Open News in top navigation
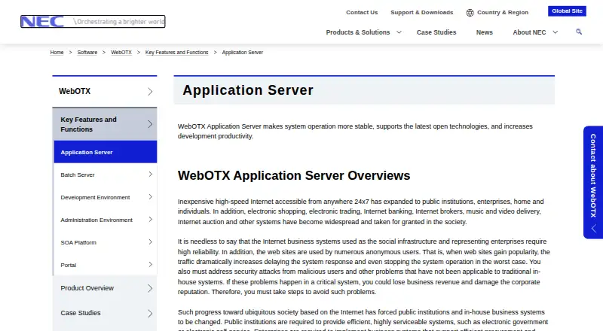The image size is (603, 331). [x=484, y=32]
